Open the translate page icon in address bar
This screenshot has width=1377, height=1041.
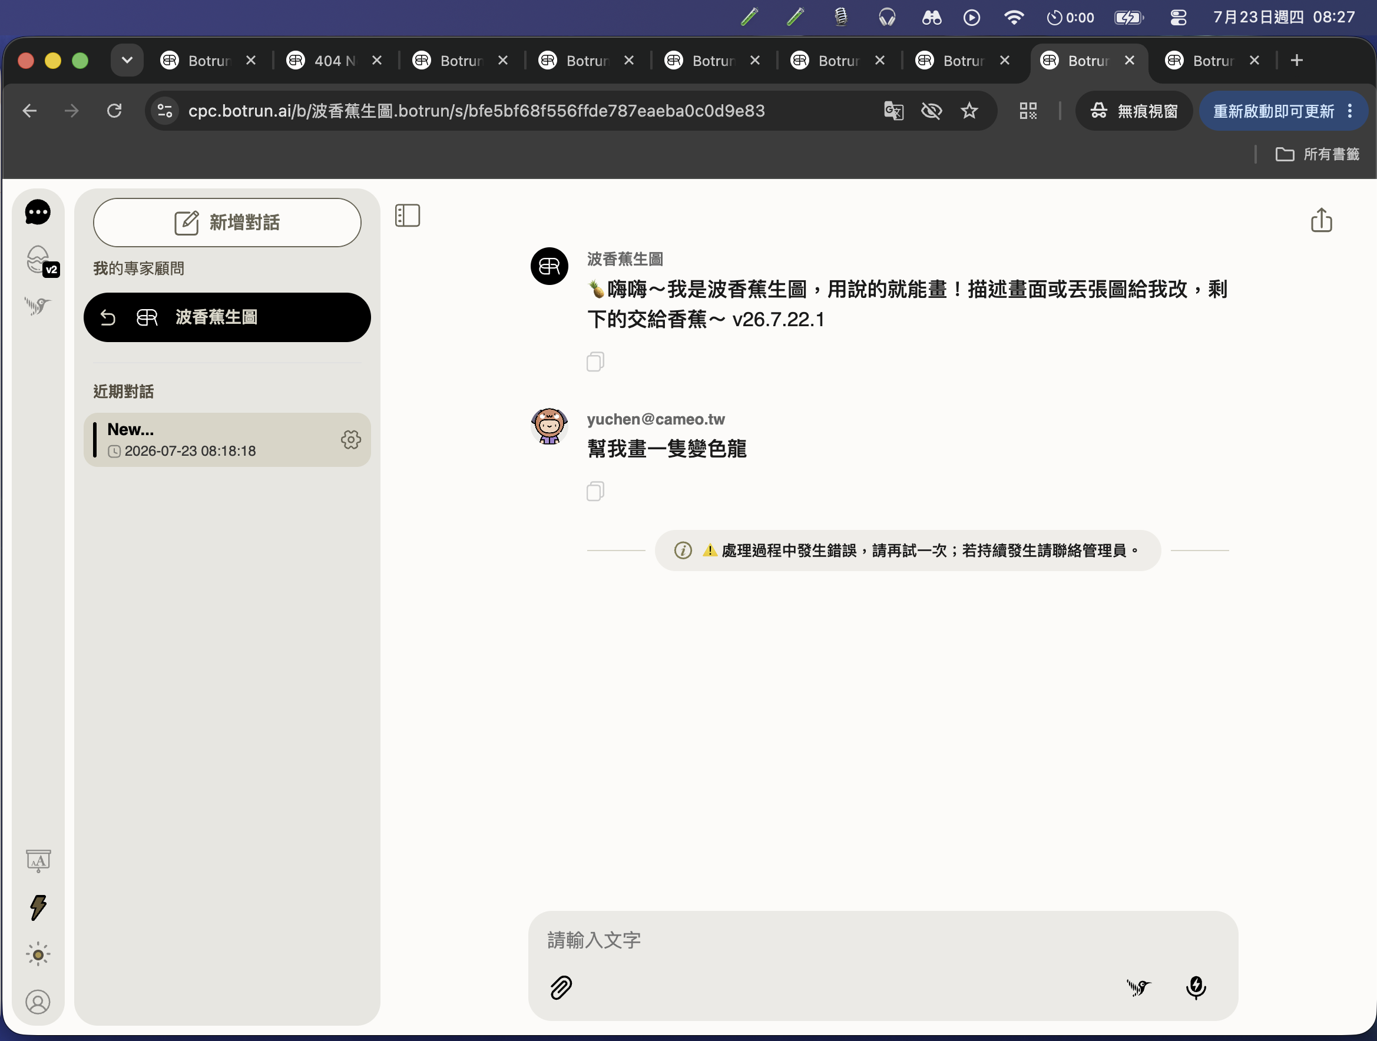(x=894, y=111)
